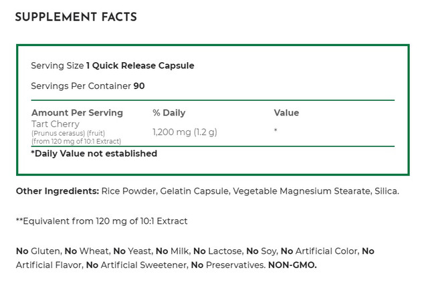The height and width of the screenshot is (282, 428).
Task: Click the 'Value' column header
Action: (x=286, y=113)
